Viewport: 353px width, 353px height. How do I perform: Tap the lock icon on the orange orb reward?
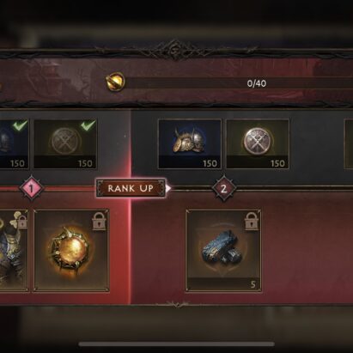[100, 221]
